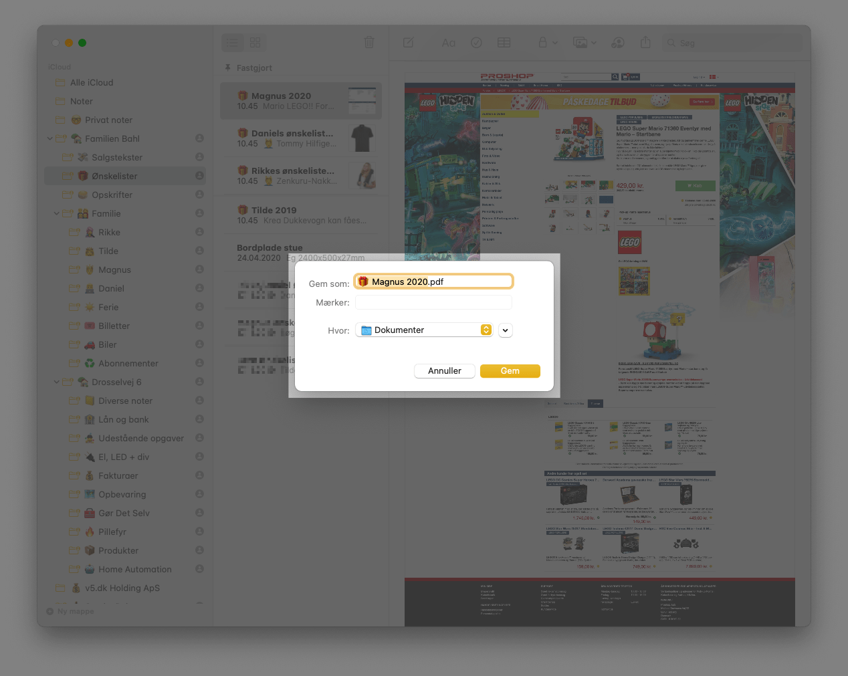Image resolution: width=848 pixels, height=676 pixels.
Task: Select the v5.dk Holding ApS folder
Action: pyautogui.click(x=125, y=588)
